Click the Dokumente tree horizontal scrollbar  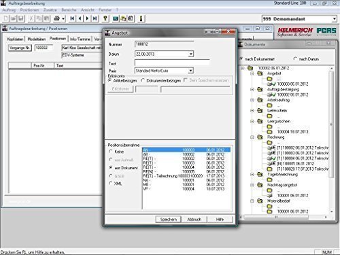[276, 217]
